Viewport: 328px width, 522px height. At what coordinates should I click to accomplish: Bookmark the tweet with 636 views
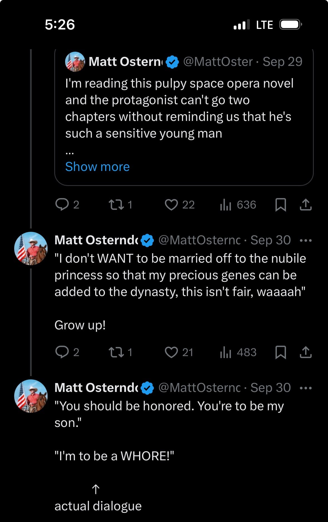point(280,205)
